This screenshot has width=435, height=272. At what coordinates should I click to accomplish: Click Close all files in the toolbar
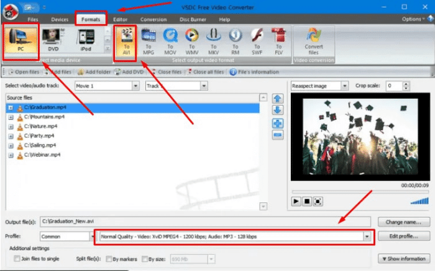pyautogui.click(x=206, y=72)
